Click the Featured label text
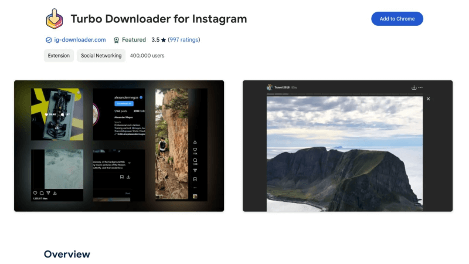The image size is (469, 264). (134, 40)
